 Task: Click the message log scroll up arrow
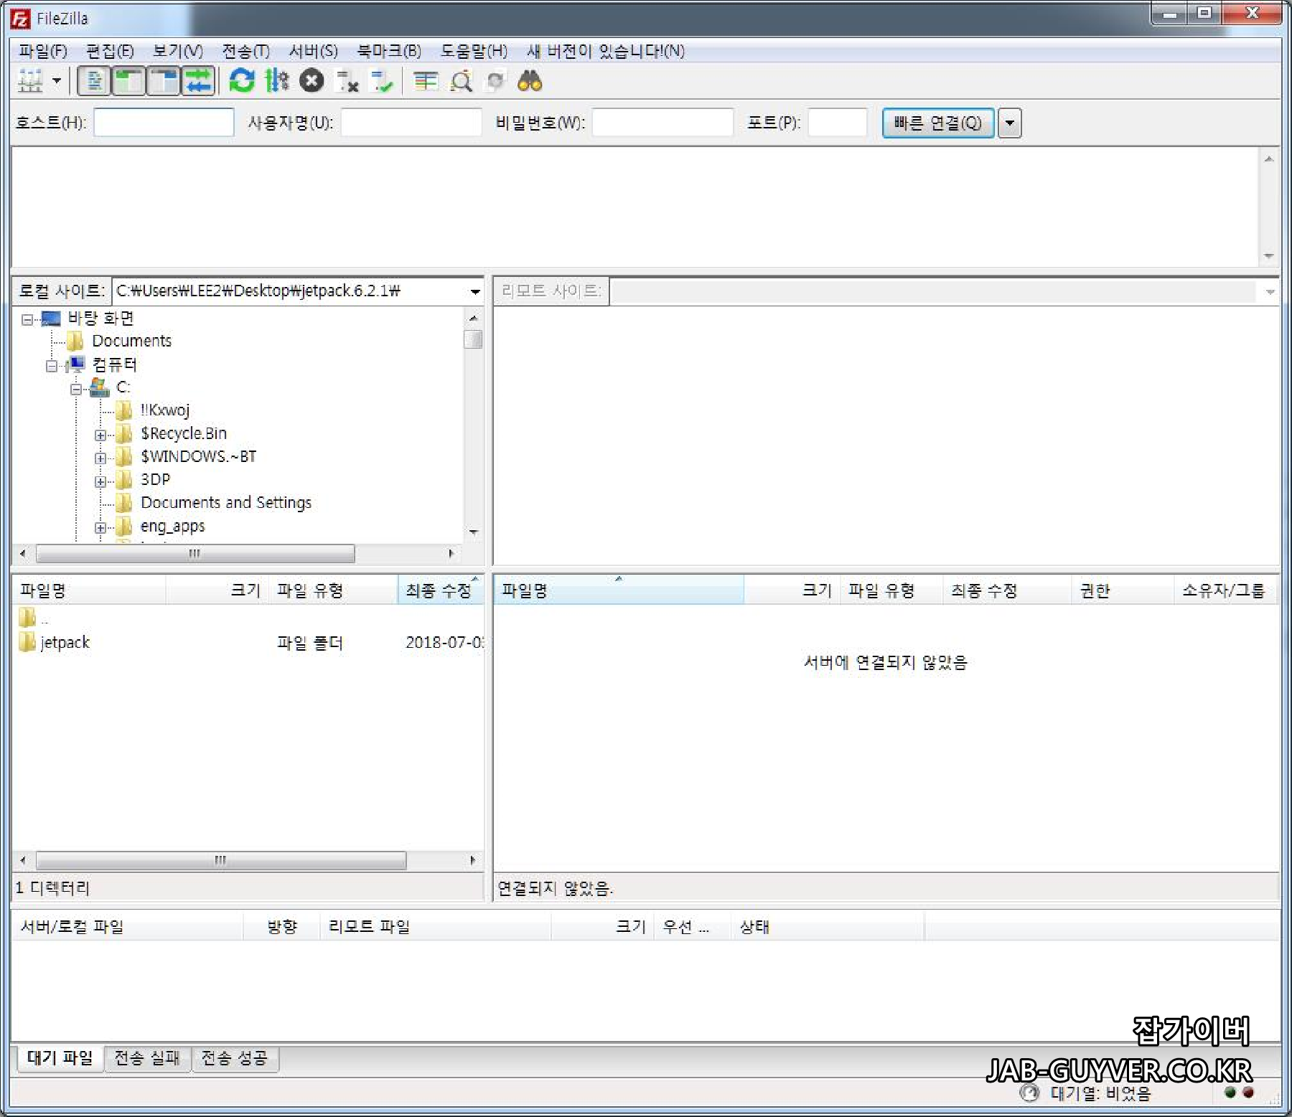coord(1269,159)
